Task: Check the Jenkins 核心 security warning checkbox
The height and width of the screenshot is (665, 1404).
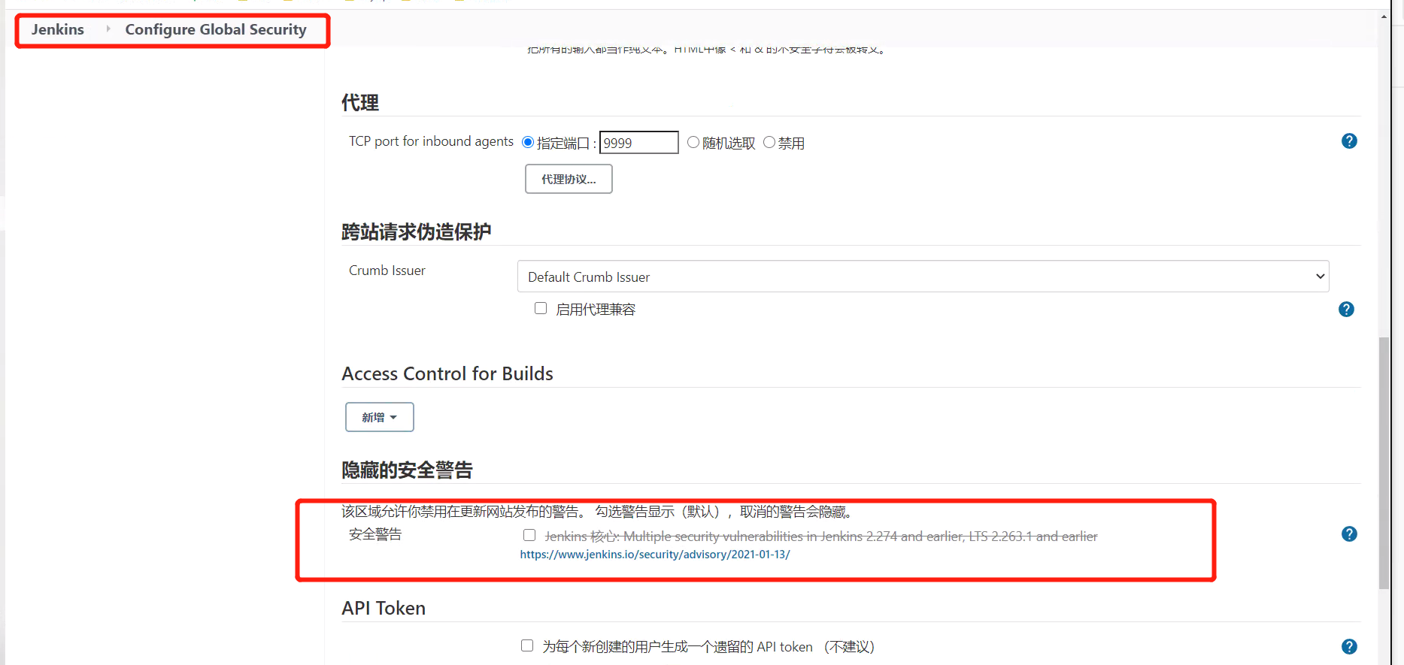Action: (x=529, y=535)
